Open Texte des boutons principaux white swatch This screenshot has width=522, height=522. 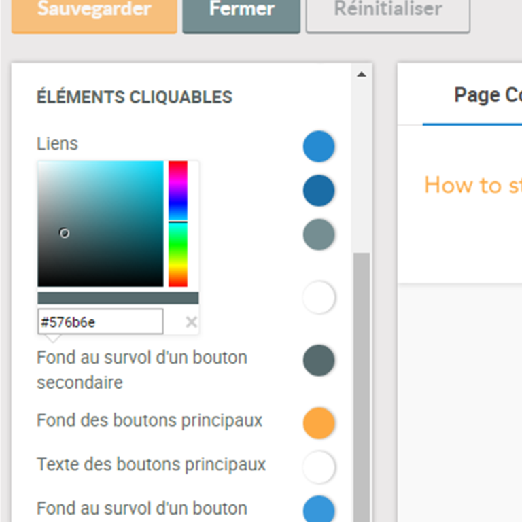point(319,467)
